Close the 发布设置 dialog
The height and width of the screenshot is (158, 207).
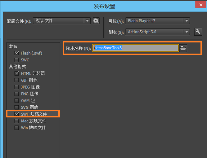201,5
